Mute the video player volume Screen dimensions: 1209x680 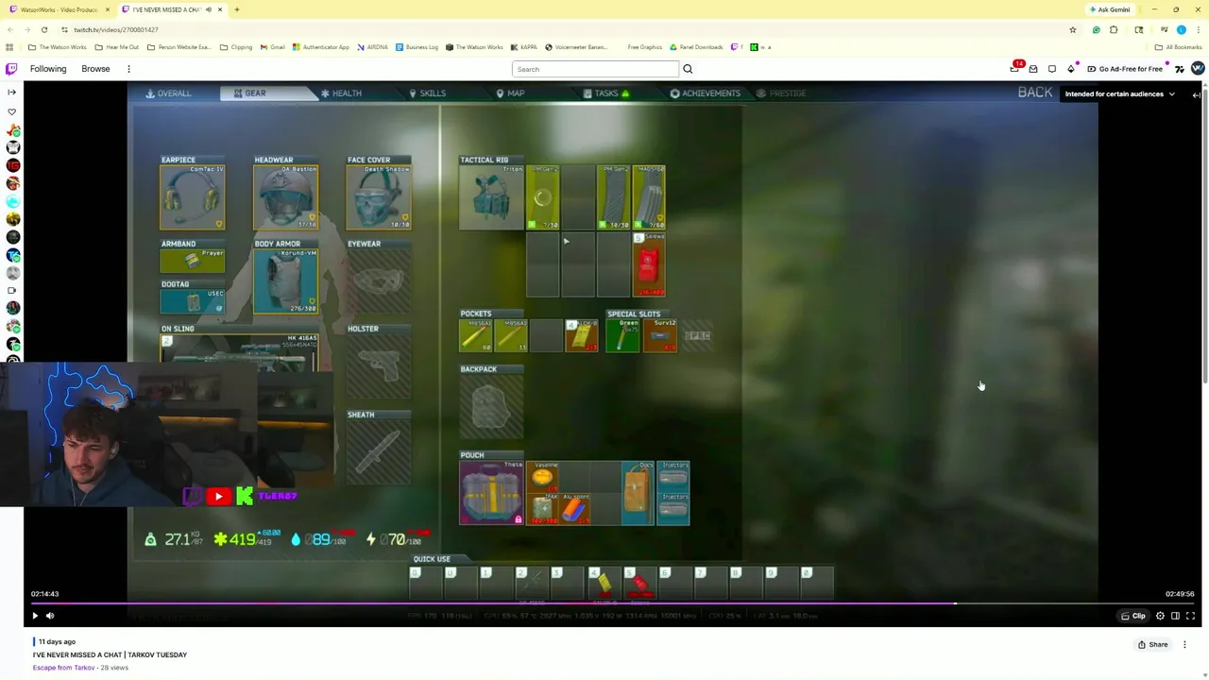[50, 616]
